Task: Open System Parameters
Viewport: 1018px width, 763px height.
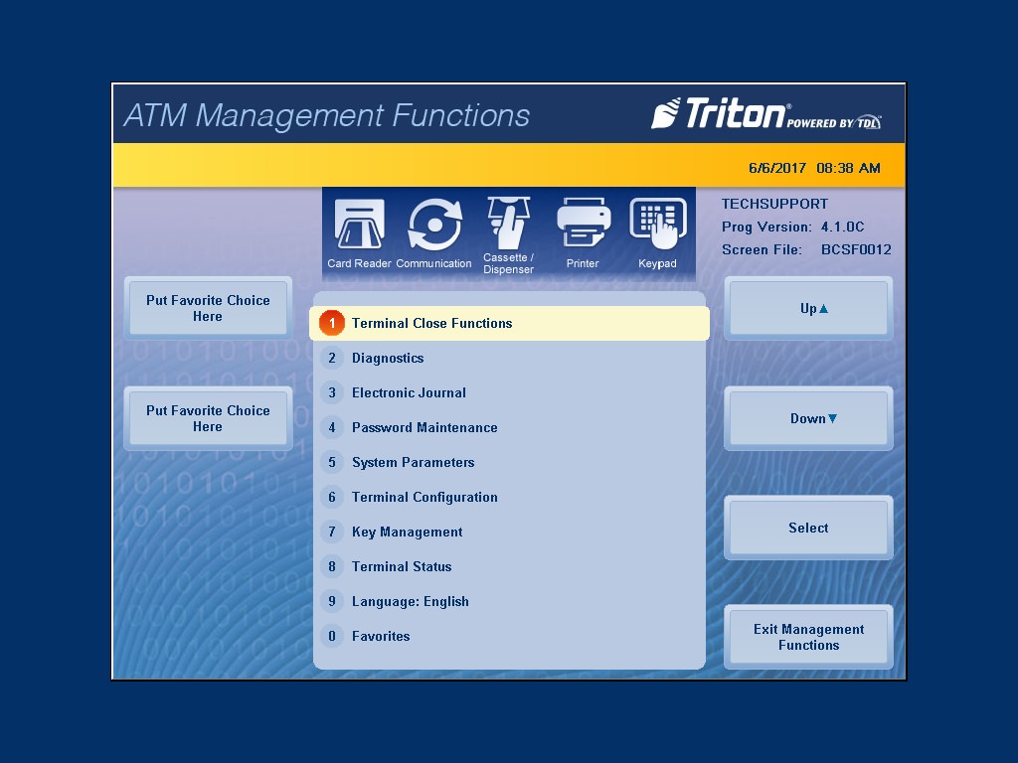Action: 413,462
